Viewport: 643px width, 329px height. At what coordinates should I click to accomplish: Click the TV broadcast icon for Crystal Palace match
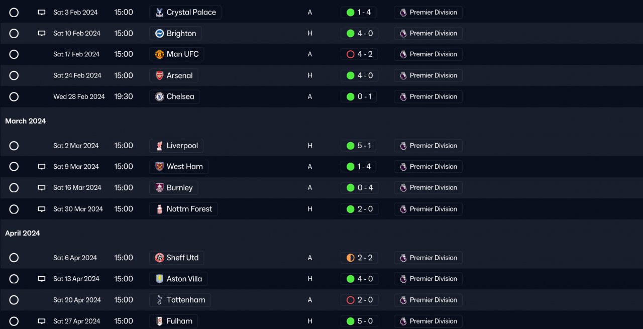[42, 13]
